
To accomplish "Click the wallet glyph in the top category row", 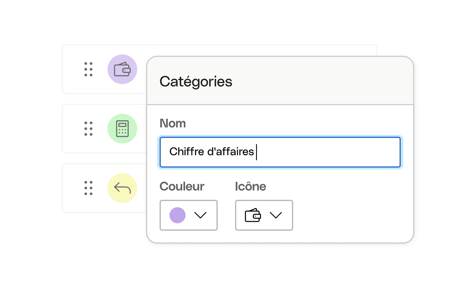I will click(x=122, y=69).
